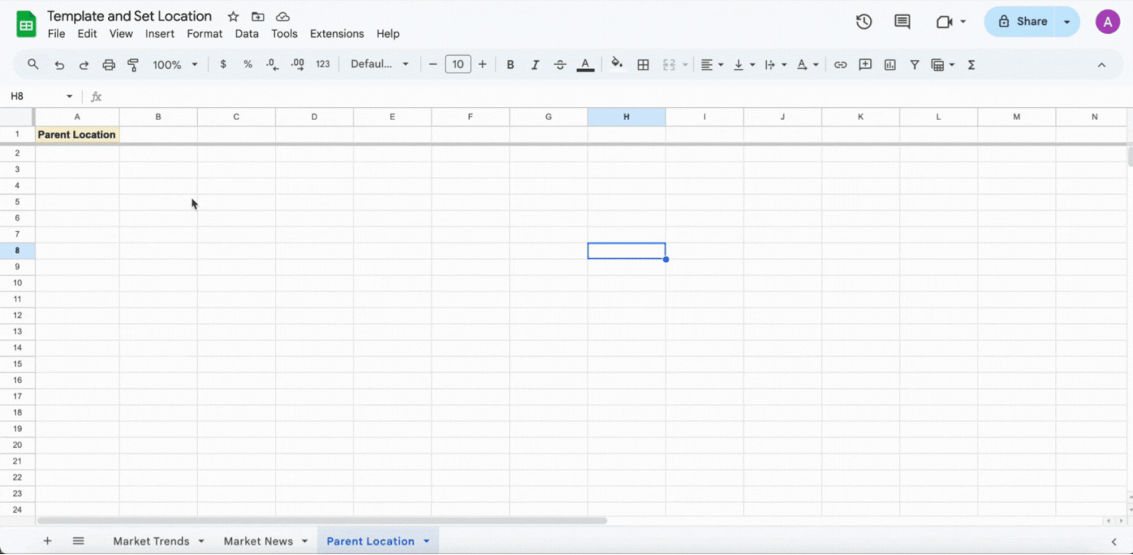Screen dimensions: 1133x555
Task: Open the Help menu
Action: click(388, 34)
